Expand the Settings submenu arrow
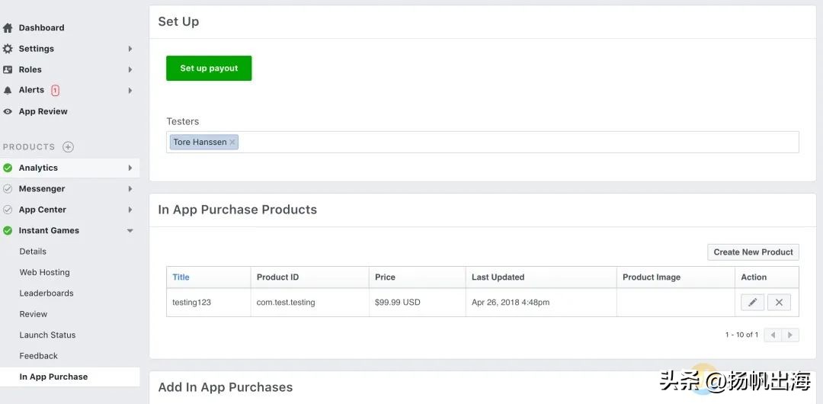 click(130, 49)
